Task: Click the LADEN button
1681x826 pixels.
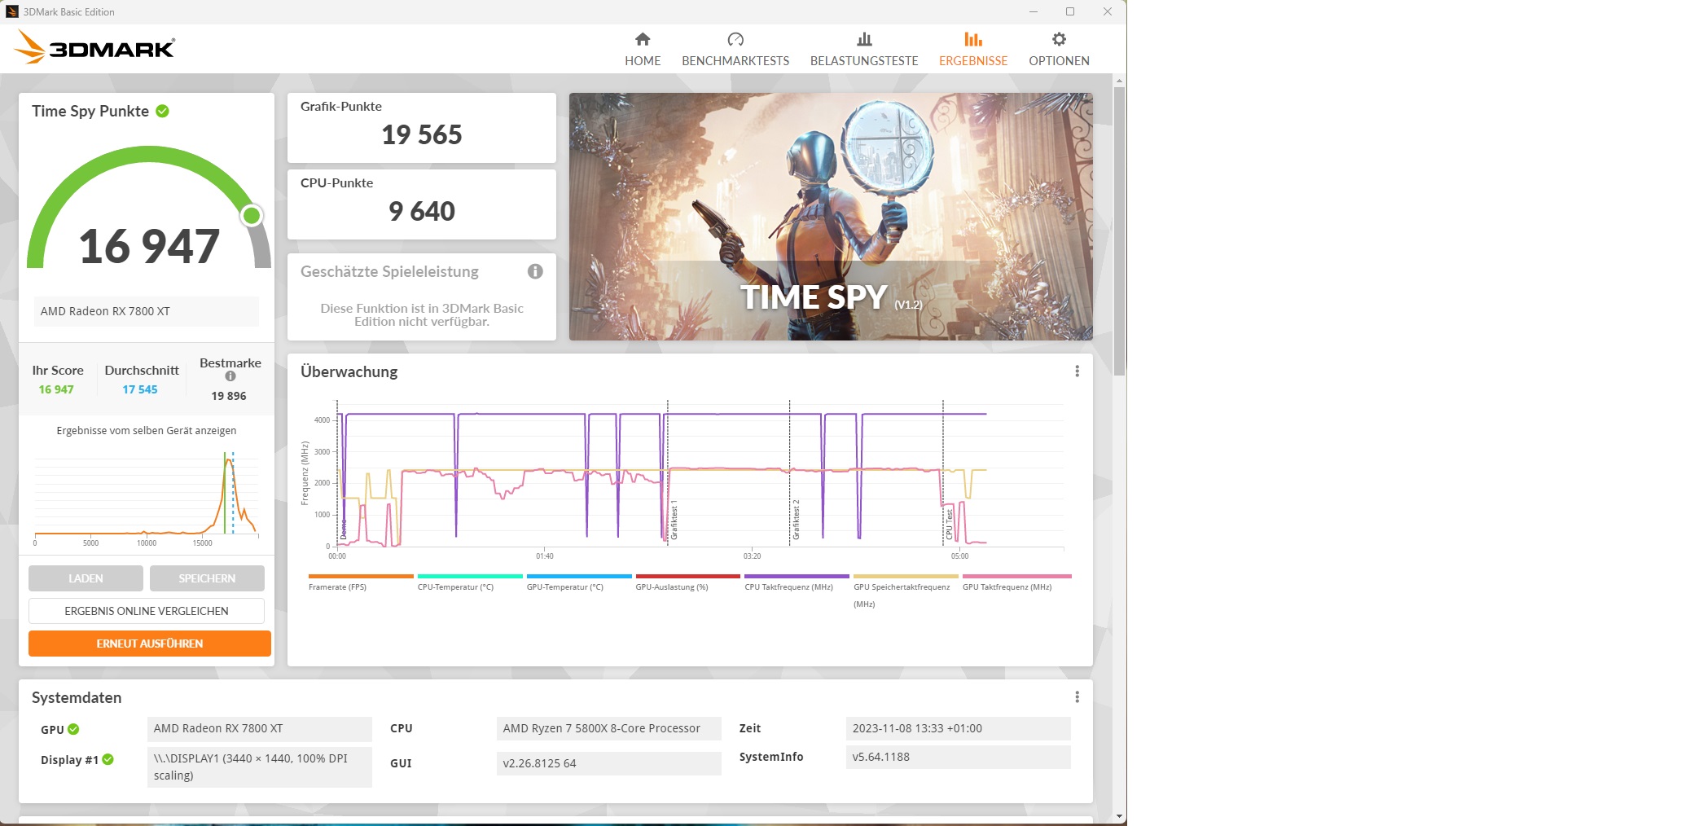Action: click(x=86, y=578)
